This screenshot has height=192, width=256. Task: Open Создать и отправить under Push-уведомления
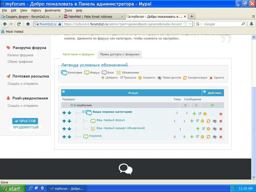tap(23, 106)
